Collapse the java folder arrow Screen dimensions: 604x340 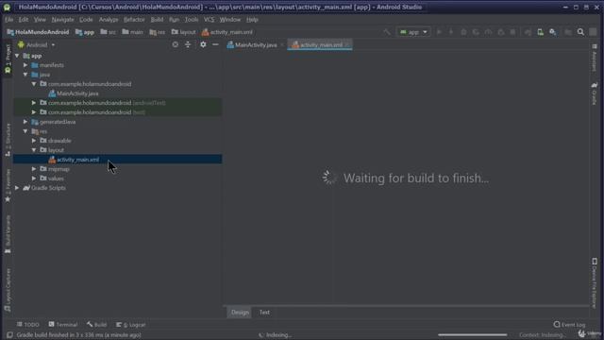click(x=25, y=75)
